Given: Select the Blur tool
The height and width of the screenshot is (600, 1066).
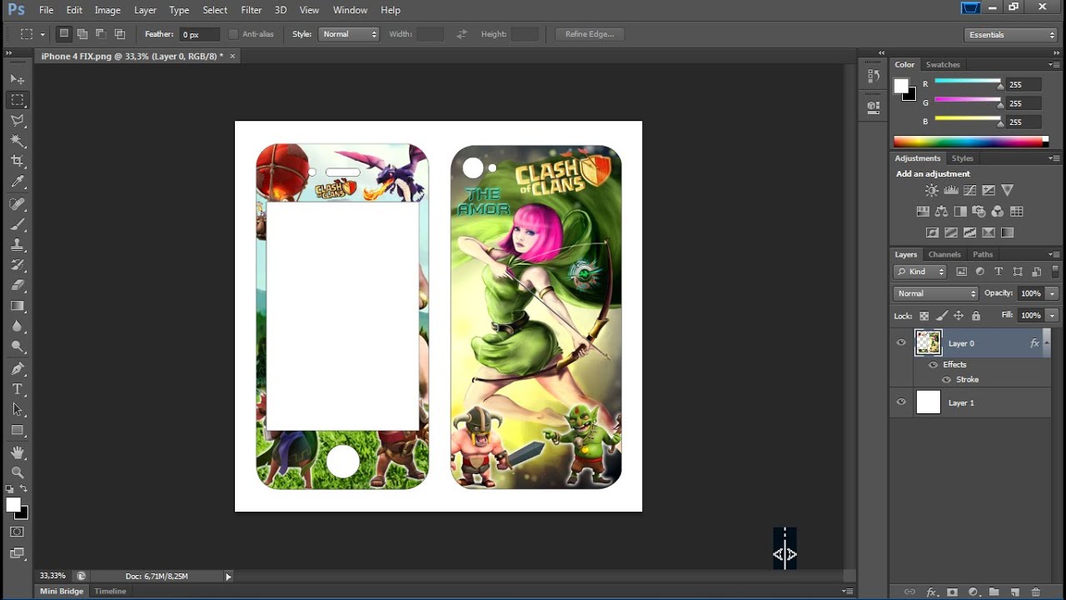Looking at the screenshot, I should click(x=17, y=326).
